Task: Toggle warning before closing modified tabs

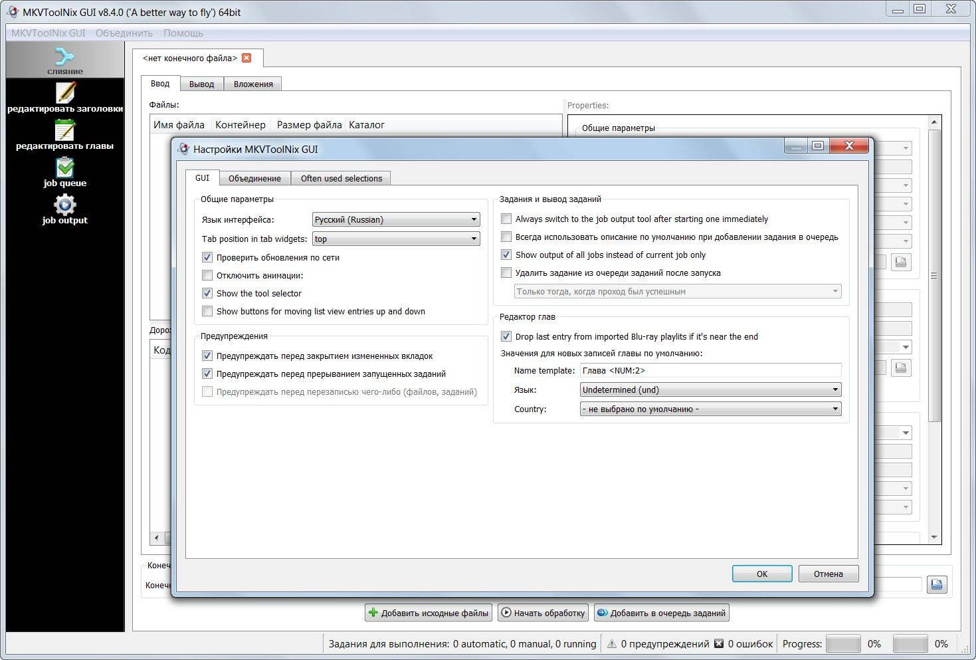Action: click(x=207, y=356)
